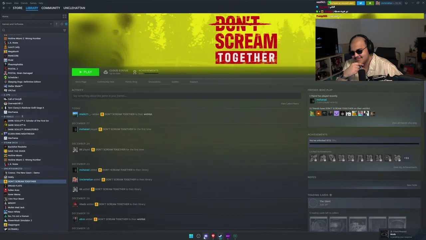Screen dimensions: 426x240
Task: Open View My Achievements link
Action: pyautogui.click(x=405, y=167)
